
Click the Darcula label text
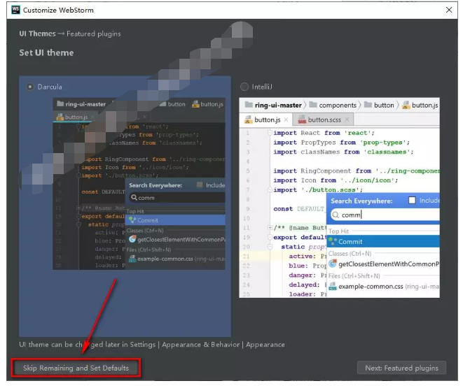[50, 87]
